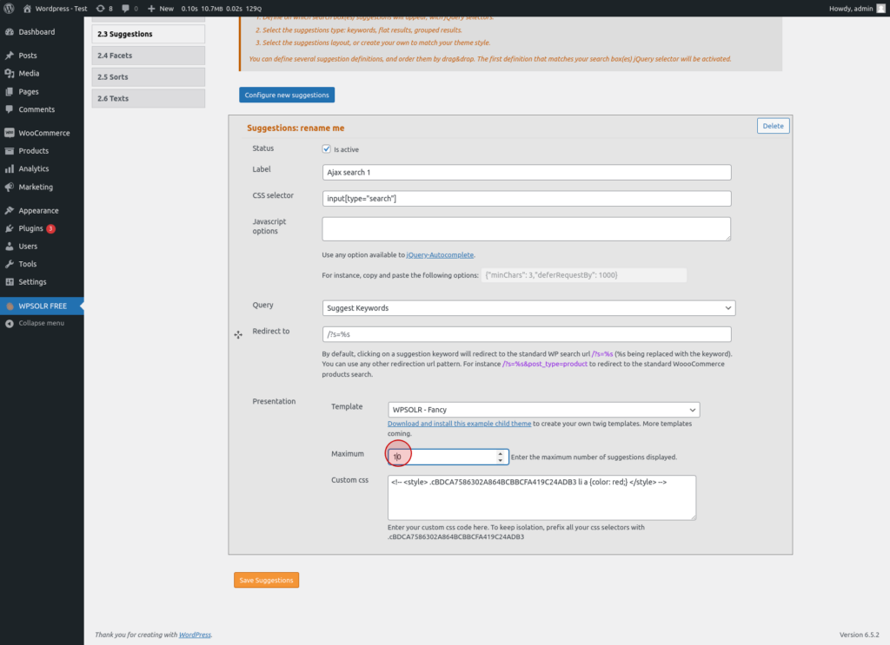Click the Settings icon in sidebar
This screenshot has width=890, height=645.
tap(9, 282)
